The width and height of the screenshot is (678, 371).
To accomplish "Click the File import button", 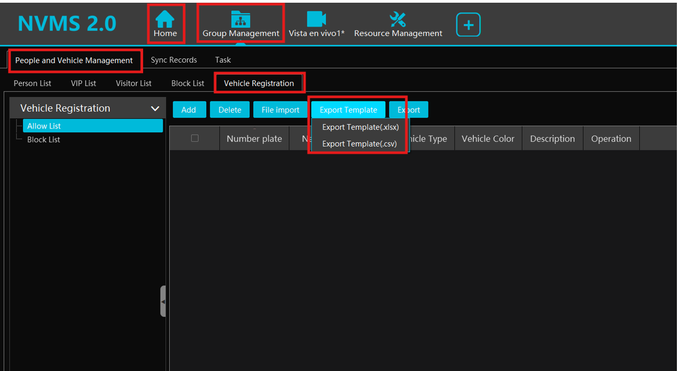I will [280, 110].
